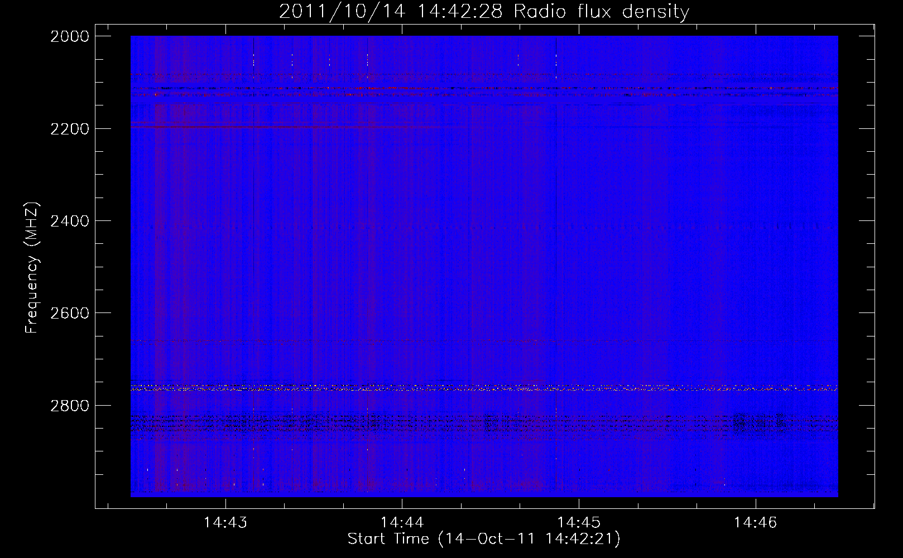Select the 'Frequency (MHZ)' y-axis label
The image size is (903, 558).
[32, 268]
